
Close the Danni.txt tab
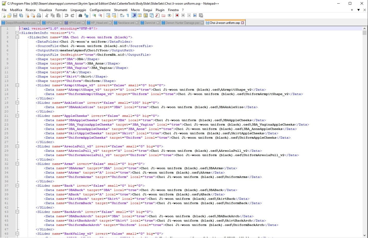(158, 23)
